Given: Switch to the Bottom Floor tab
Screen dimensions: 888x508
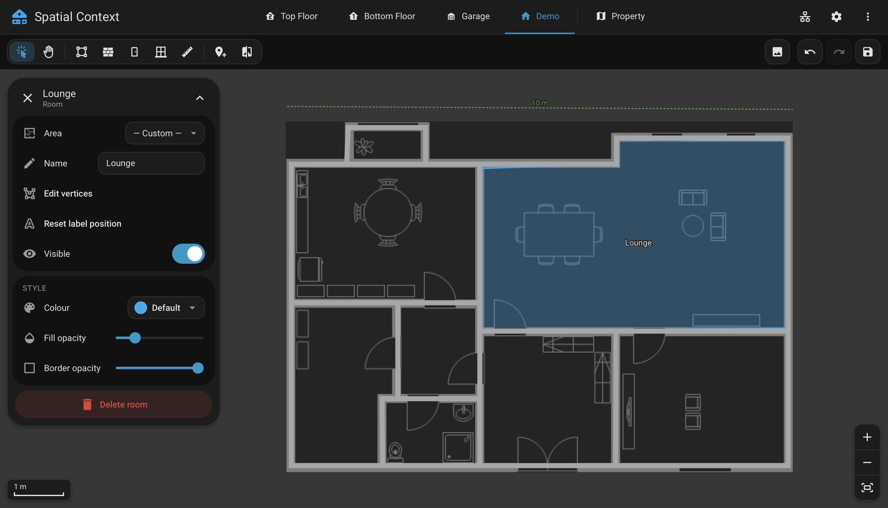Looking at the screenshot, I should tap(382, 16).
